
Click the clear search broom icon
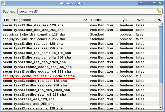(159, 12)
